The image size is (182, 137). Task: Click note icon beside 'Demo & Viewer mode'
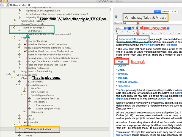14,24
